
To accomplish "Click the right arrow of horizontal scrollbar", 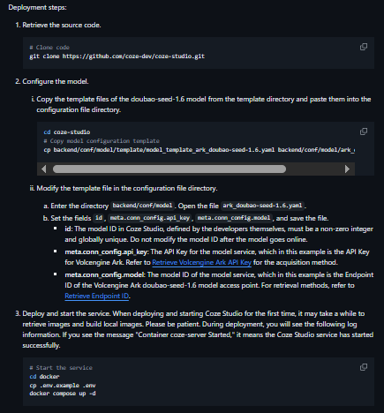I will click(x=347, y=169).
